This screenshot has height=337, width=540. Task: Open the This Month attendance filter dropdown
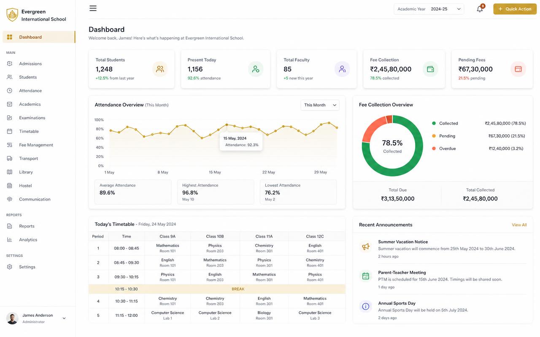pyautogui.click(x=320, y=105)
